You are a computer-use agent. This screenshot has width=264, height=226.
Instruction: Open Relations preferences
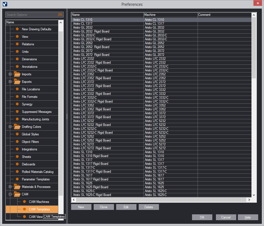pos(28,44)
